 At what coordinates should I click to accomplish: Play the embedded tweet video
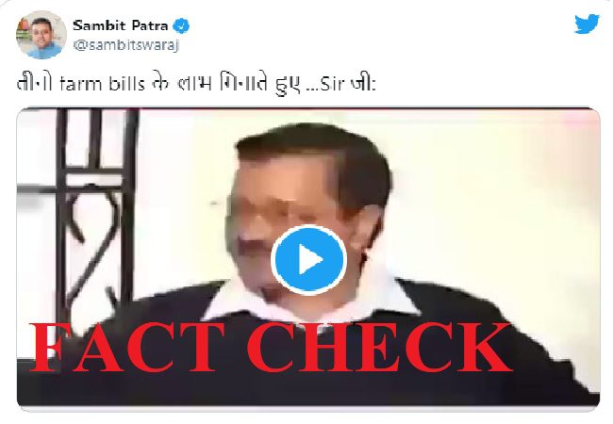tap(308, 260)
